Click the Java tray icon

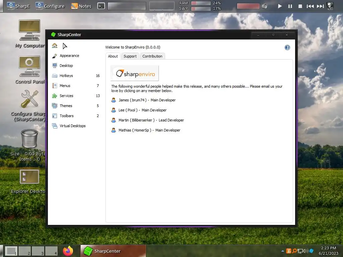point(289,251)
